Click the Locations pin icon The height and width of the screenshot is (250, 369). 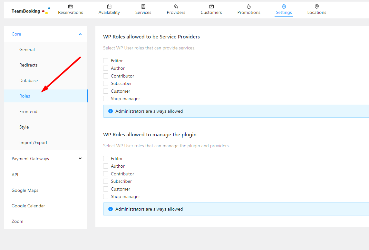pyautogui.click(x=317, y=6)
